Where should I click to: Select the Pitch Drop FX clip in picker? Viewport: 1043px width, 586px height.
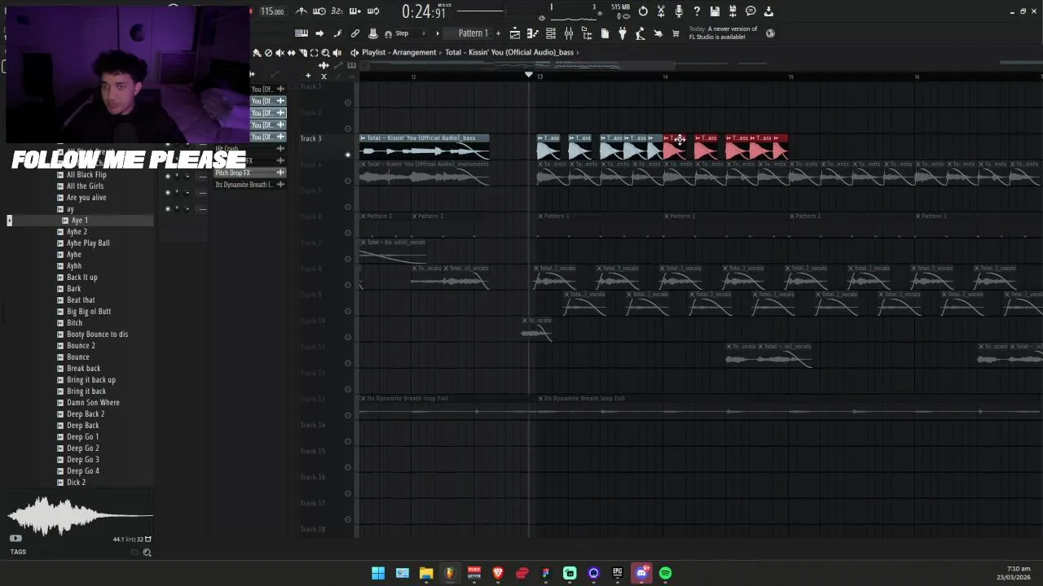click(249, 173)
